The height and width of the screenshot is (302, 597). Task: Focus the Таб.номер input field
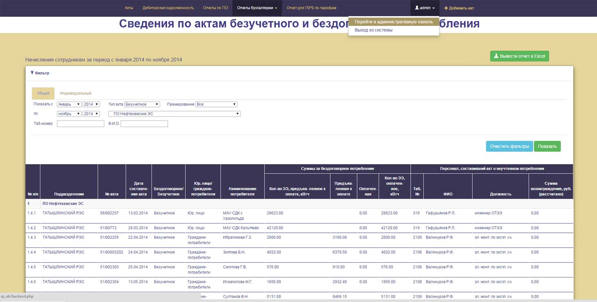pos(81,124)
